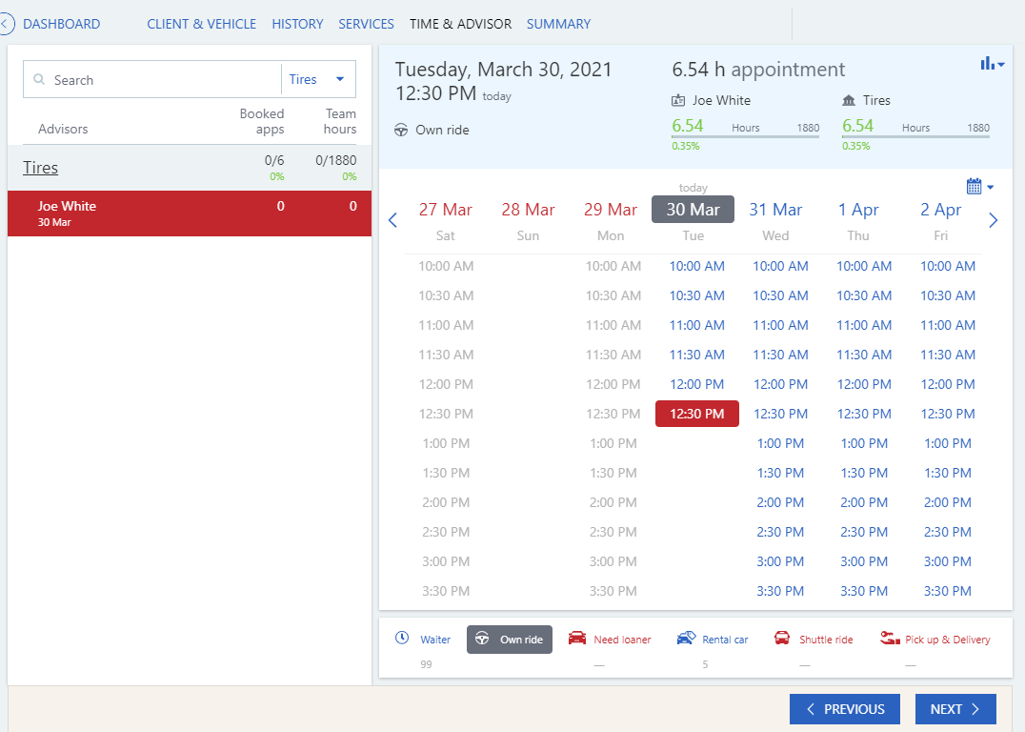Switch to the Summary tab
This screenshot has height=732, width=1025.
pyautogui.click(x=558, y=24)
